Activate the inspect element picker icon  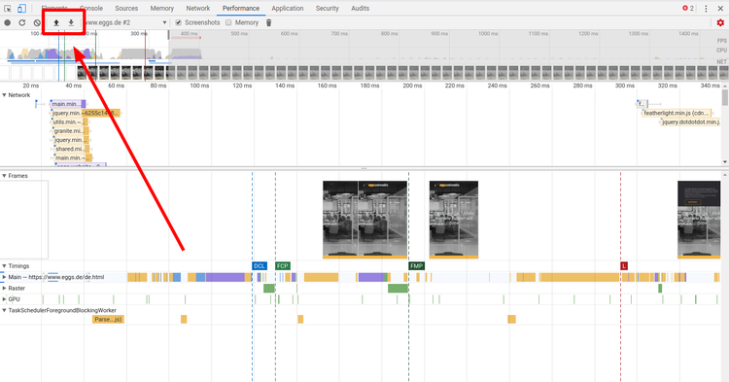coord(8,8)
